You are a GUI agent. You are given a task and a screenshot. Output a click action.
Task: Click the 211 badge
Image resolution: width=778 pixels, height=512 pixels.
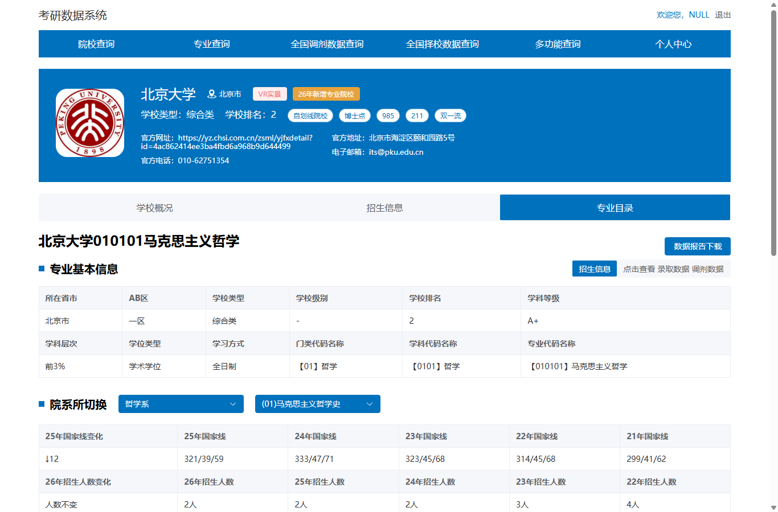pos(417,115)
